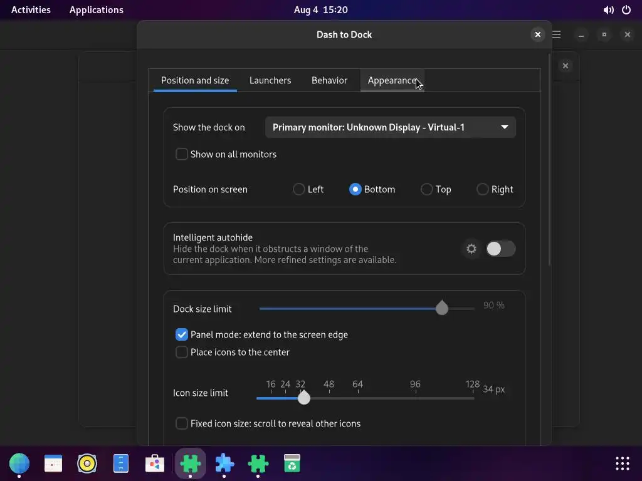Open the Applications menu in the top bar
Screen dimensions: 642x481
point(96,10)
